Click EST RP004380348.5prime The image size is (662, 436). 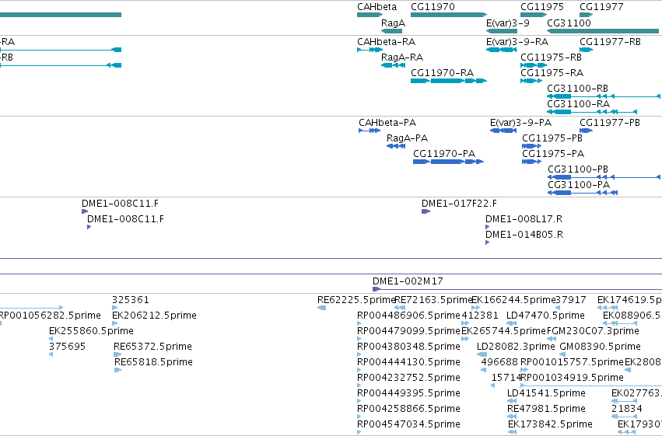click(359, 354)
